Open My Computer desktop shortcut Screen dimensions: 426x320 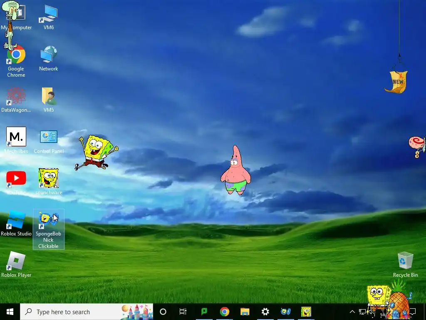pyautogui.click(x=16, y=17)
